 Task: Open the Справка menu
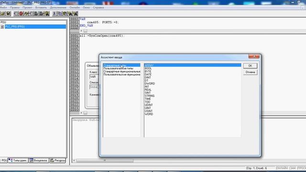(x=98, y=8)
